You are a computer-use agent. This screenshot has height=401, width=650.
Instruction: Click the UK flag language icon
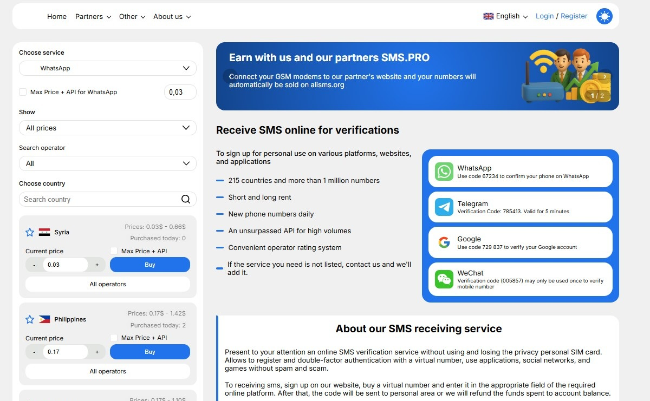tap(489, 16)
